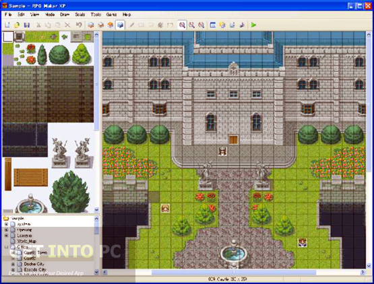Screen dimensions: 374x284
Task: Pick the large pine tree tile
Action: [69, 192]
